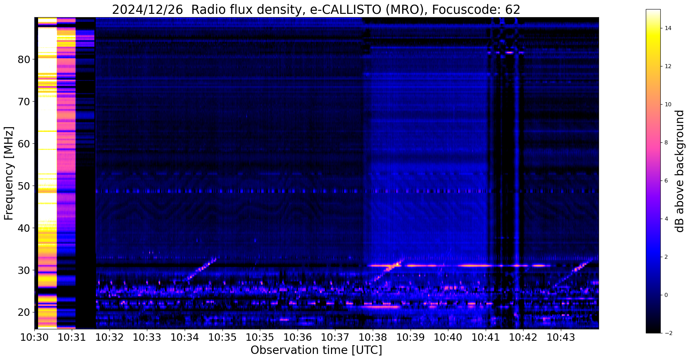Screen dimensions: 690x360
Task: Click the 70 MHz y-axis tick label
Action: [24, 102]
